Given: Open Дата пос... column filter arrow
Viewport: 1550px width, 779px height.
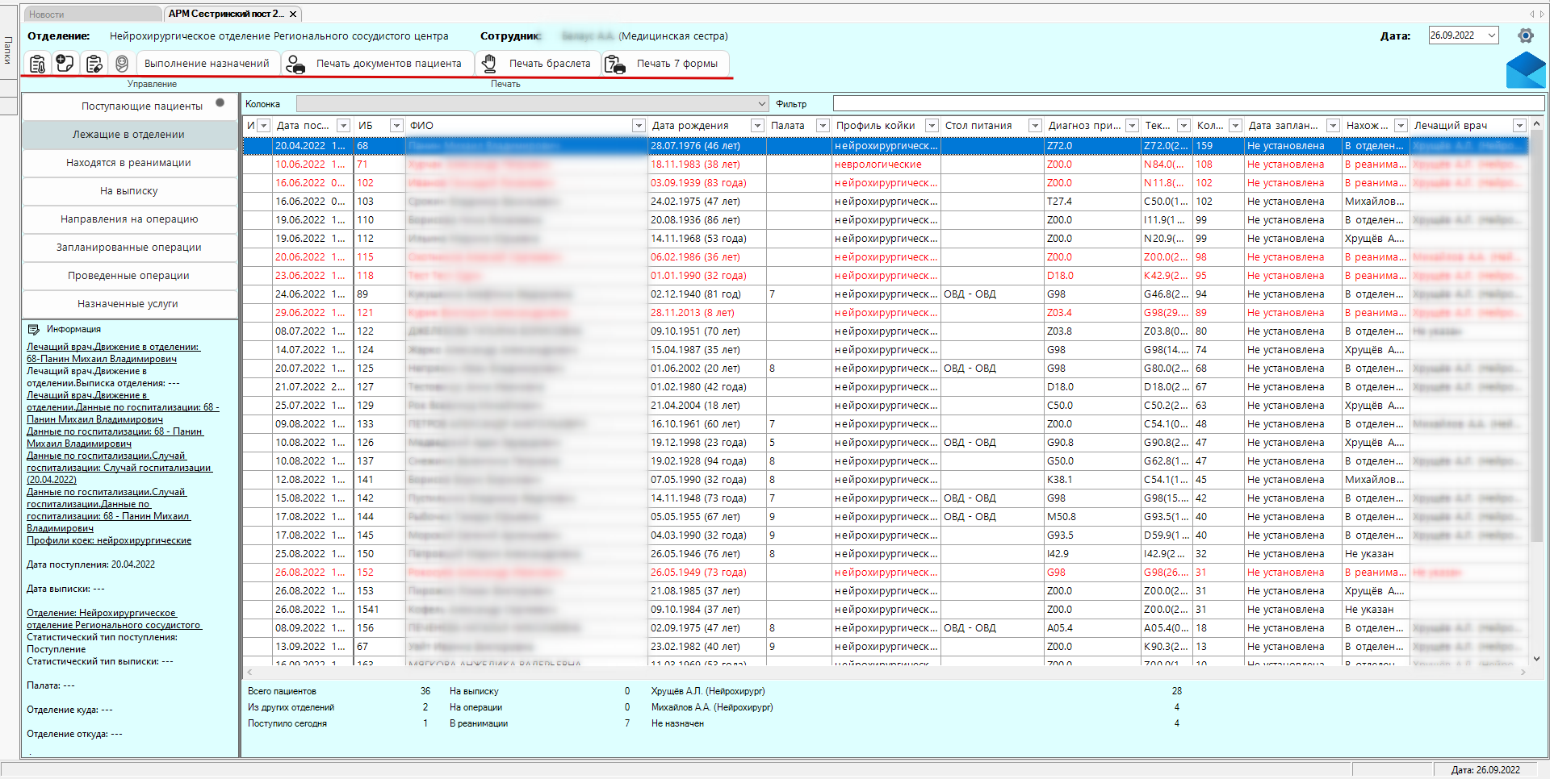Looking at the screenshot, I should click(x=344, y=126).
